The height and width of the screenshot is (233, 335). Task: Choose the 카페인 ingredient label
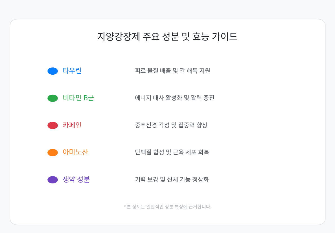(x=72, y=125)
